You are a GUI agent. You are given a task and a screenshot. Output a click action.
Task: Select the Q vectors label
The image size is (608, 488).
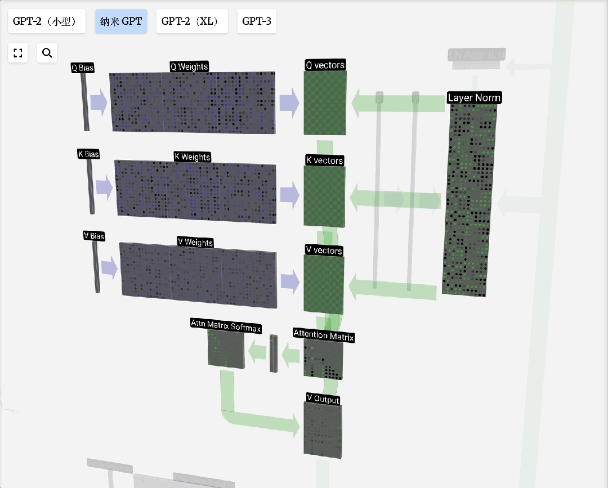coord(325,65)
